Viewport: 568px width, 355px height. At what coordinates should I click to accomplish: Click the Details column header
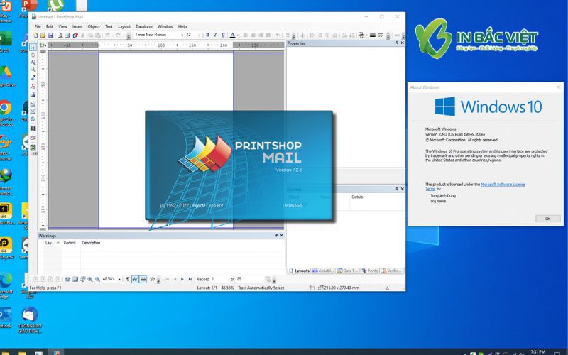click(x=357, y=197)
